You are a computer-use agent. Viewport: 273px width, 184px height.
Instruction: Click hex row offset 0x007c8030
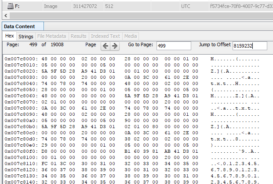point(21,77)
